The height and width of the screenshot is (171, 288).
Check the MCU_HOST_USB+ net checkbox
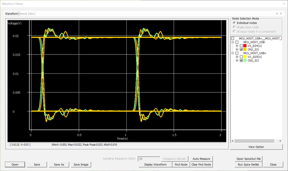point(237,53)
